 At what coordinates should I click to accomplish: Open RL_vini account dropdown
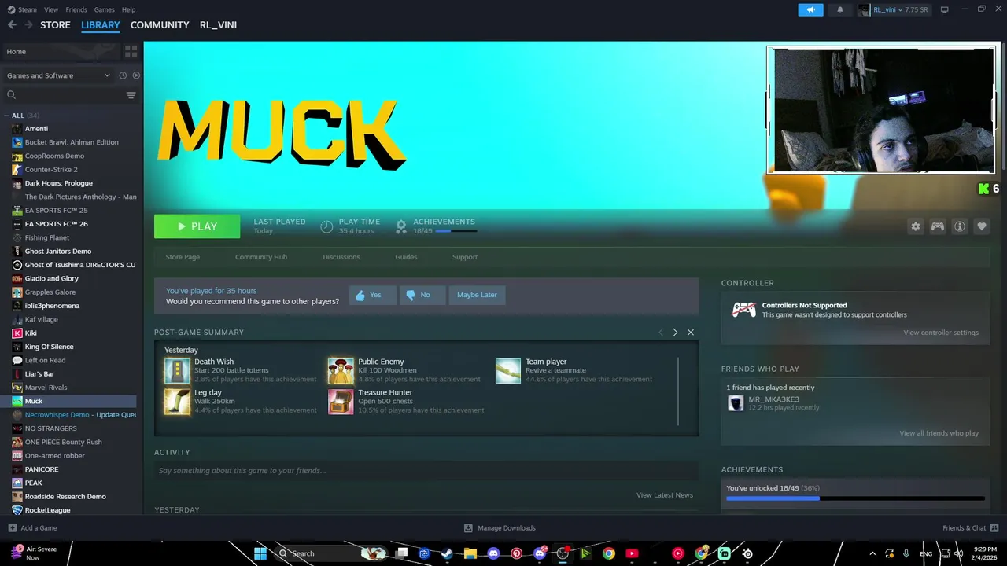(893, 9)
